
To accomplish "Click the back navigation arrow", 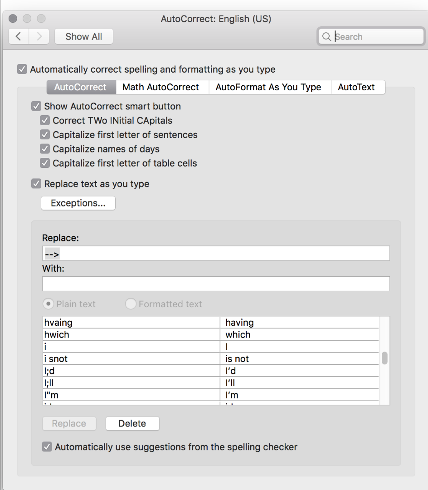I will [x=19, y=37].
